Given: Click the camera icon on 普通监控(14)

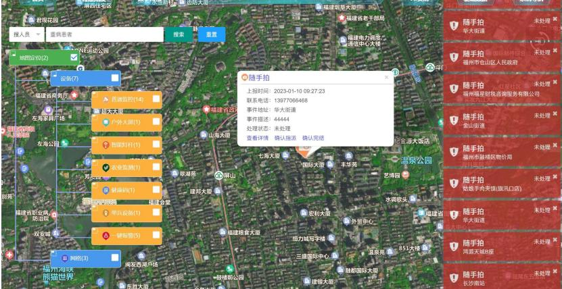Looking at the screenshot, I should 106,100.
